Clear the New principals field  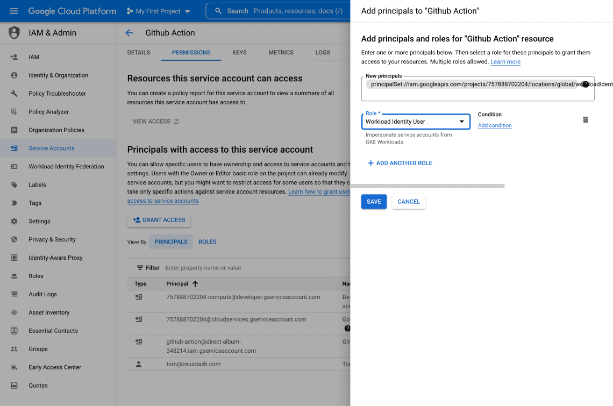[586, 84]
